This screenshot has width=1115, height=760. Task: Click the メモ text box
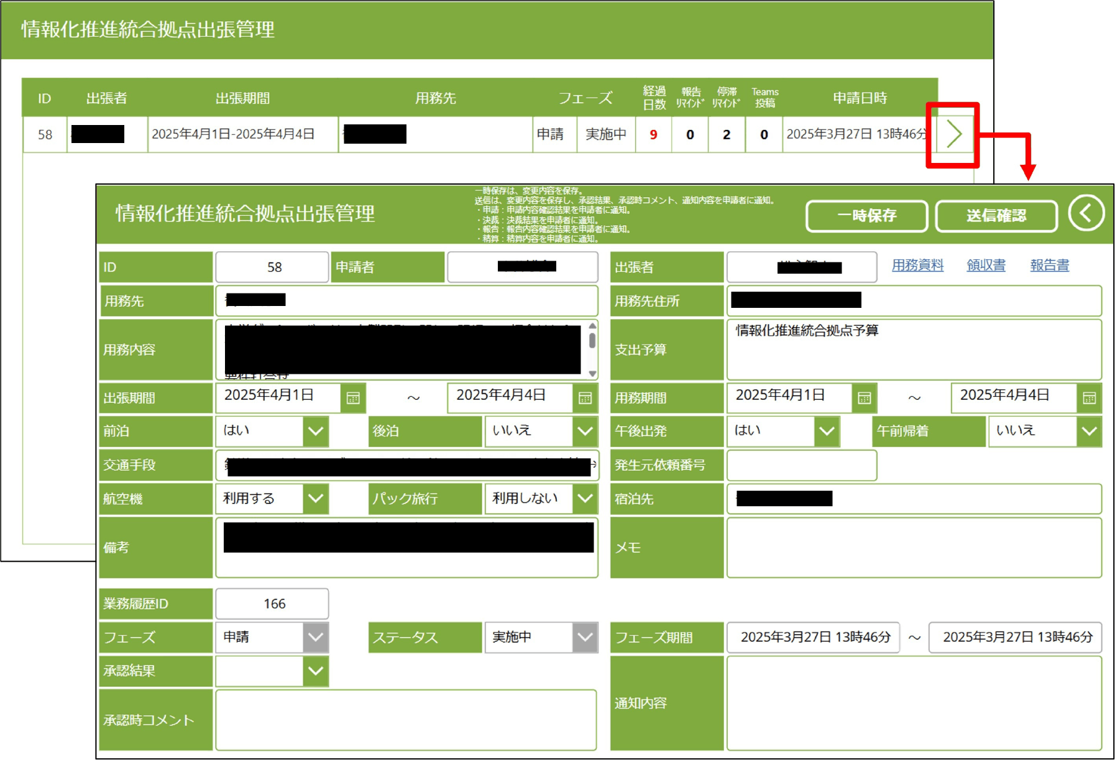(x=914, y=547)
